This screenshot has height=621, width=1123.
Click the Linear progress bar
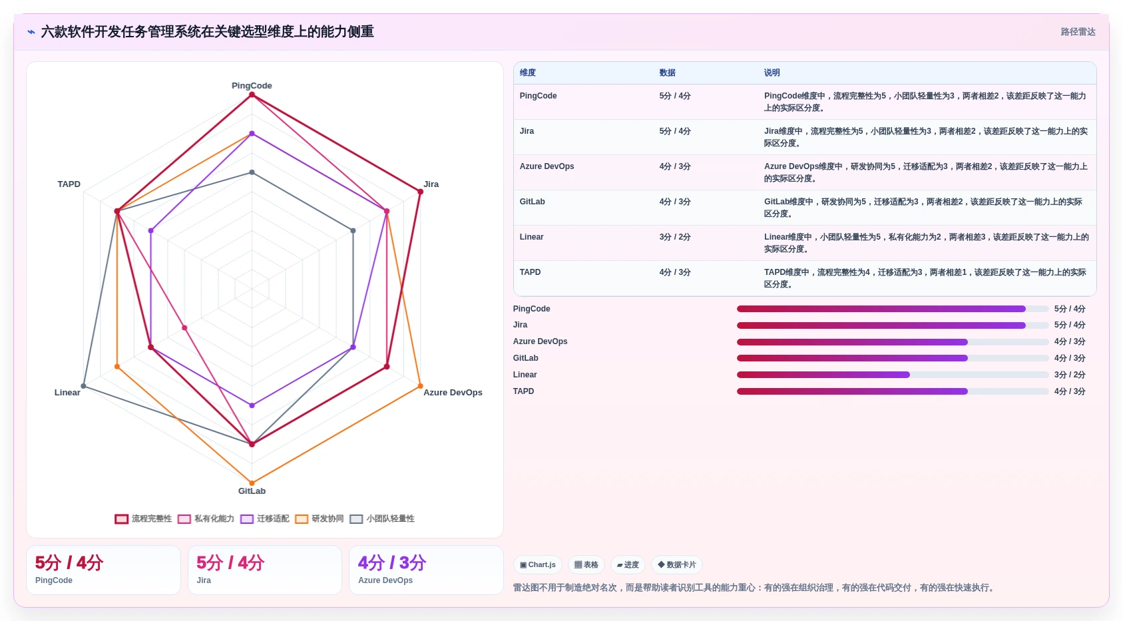tap(893, 375)
